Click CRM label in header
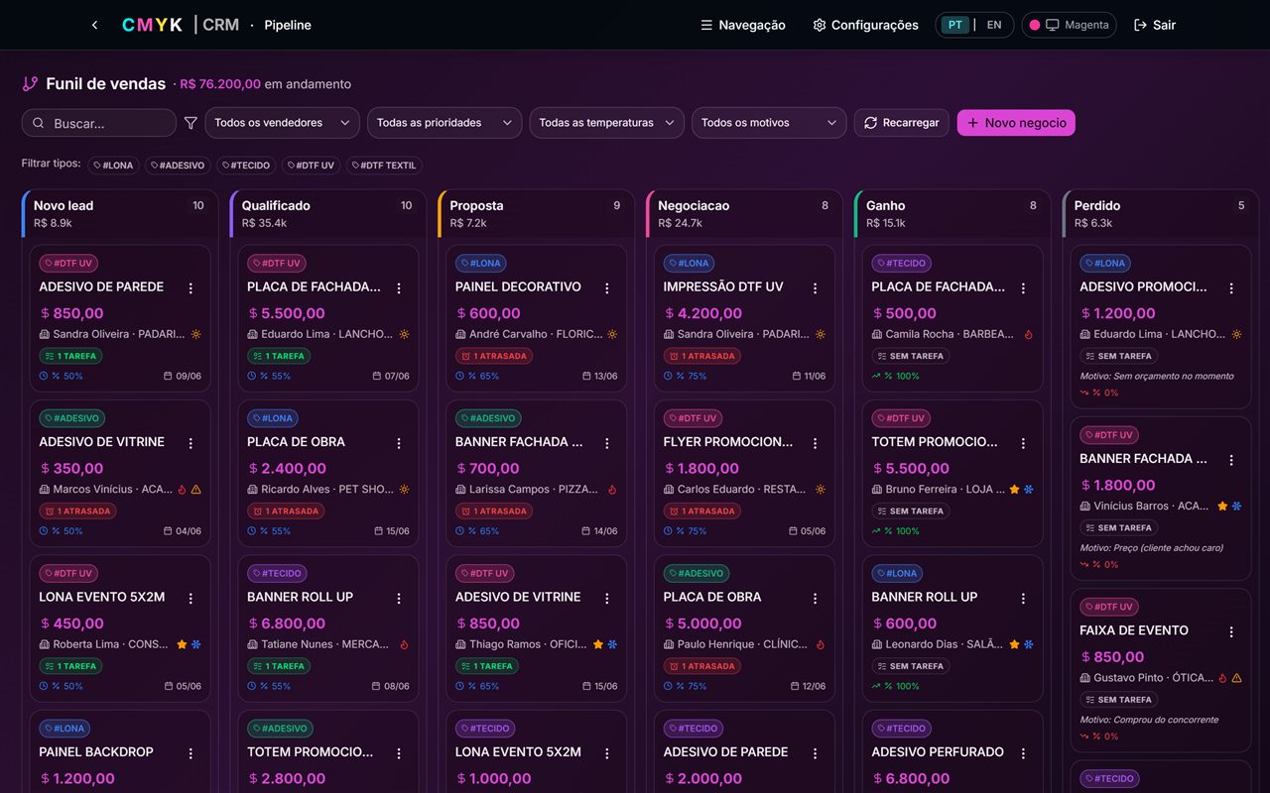The height and width of the screenshot is (793, 1270). [x=221, y=25]
